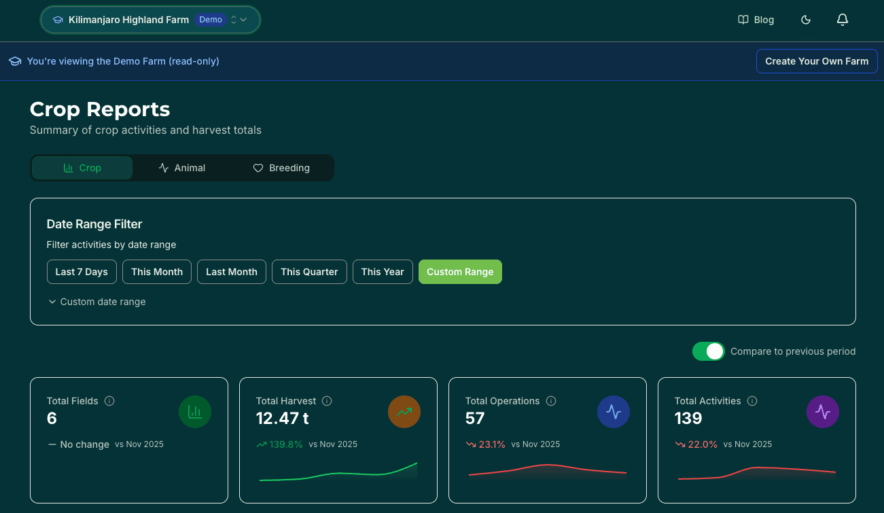The width and height of the screenshot is (884, 513).
Task: Select the Crop reports tab
Action: [x=82, y=168]
